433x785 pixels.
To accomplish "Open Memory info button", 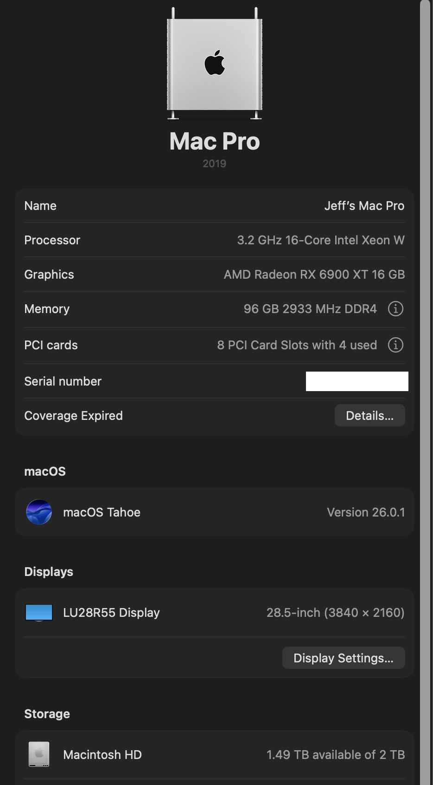I will [x=395, y=308].
